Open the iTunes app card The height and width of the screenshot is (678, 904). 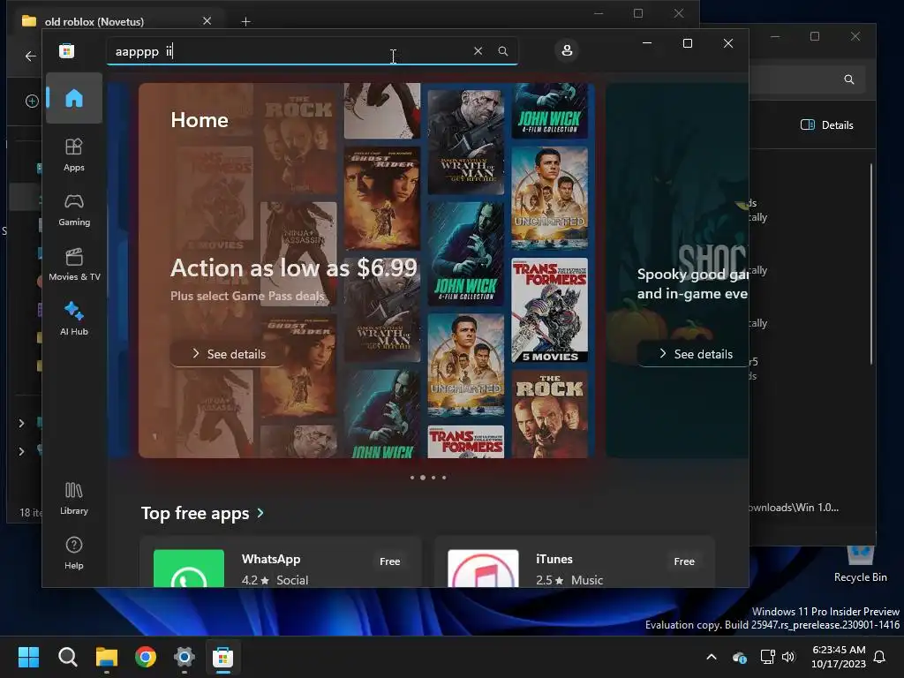pos(575,562)
